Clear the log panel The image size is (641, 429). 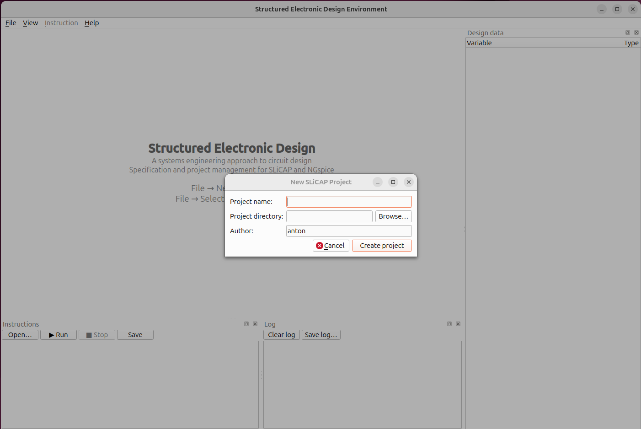coord(282,335)
